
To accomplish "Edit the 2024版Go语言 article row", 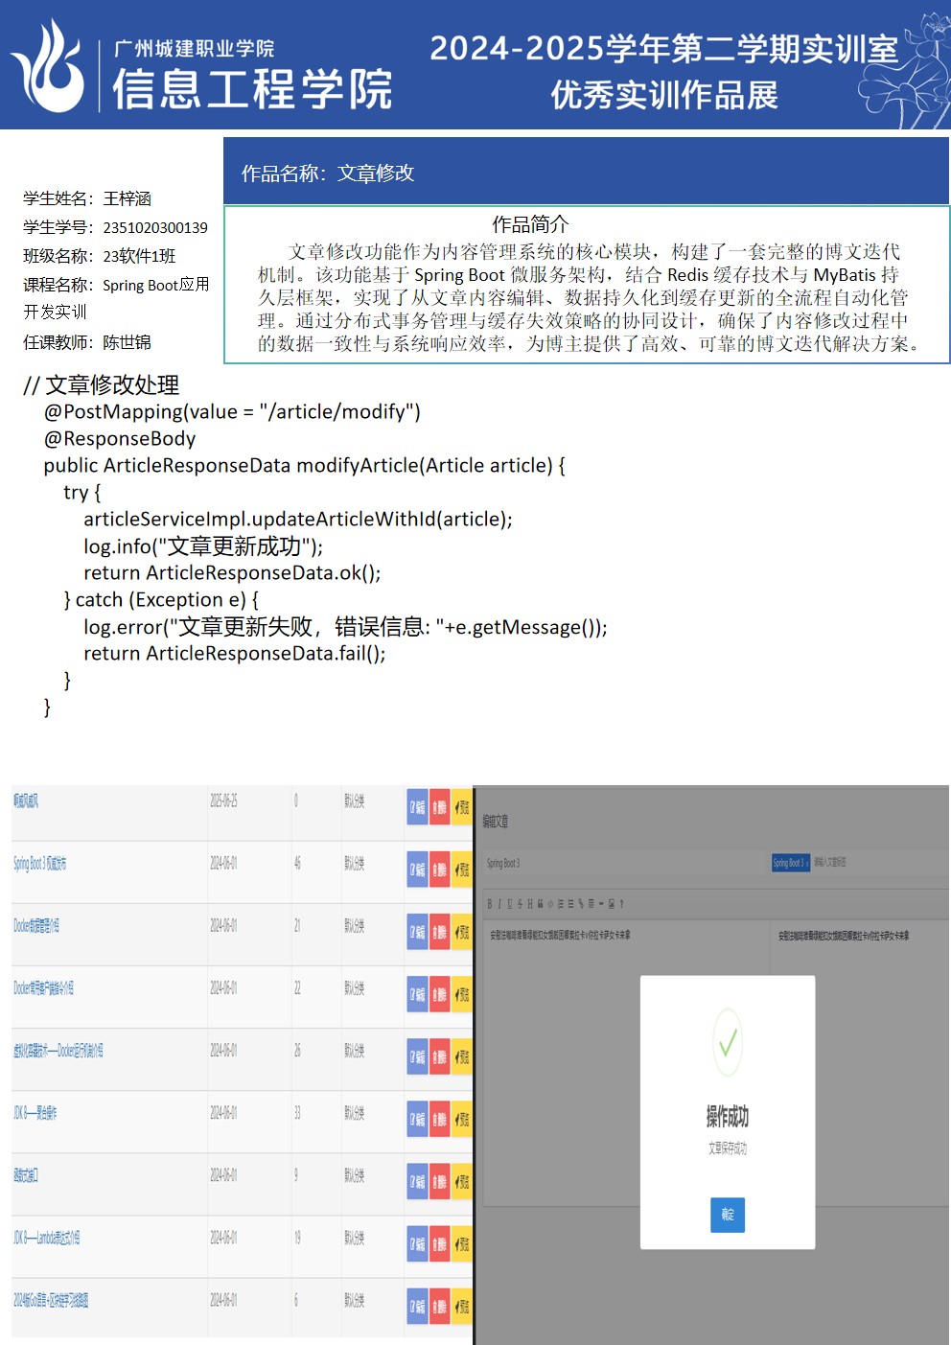I will coord(417,1307).
